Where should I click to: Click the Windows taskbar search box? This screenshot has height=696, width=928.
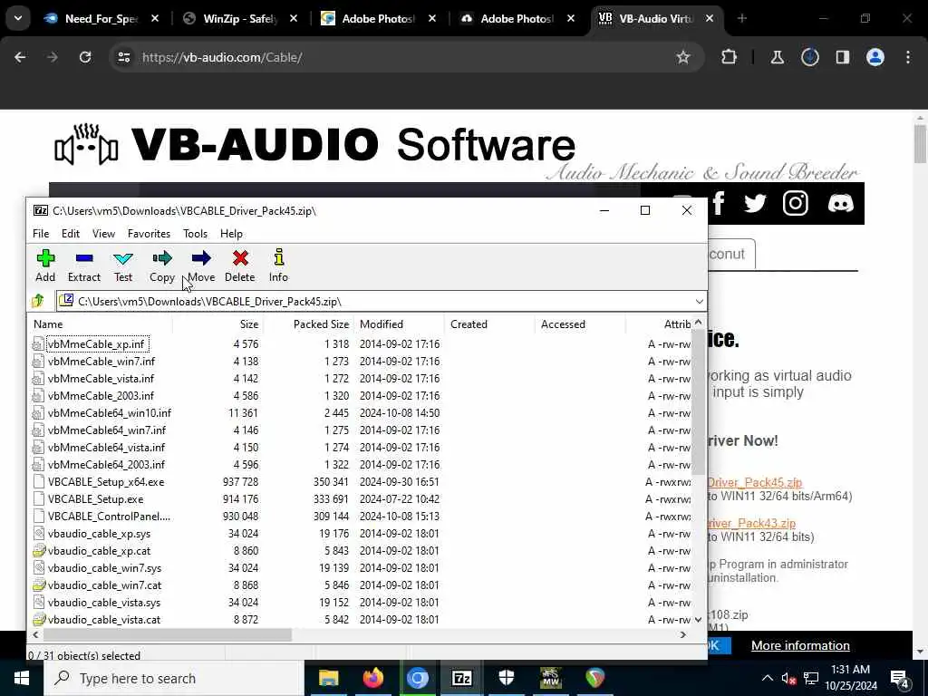click(x=174, y=678)
